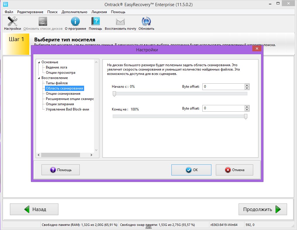The image size is (297, 230).
Task: Click the Ontrack app icon in title bar
Action: tap(5, 5)
